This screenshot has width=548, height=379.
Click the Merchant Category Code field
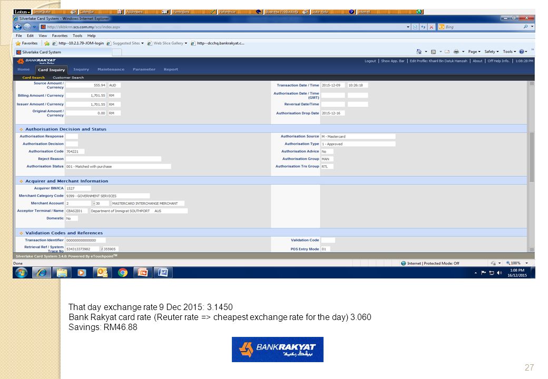click(x=107, y=196)
